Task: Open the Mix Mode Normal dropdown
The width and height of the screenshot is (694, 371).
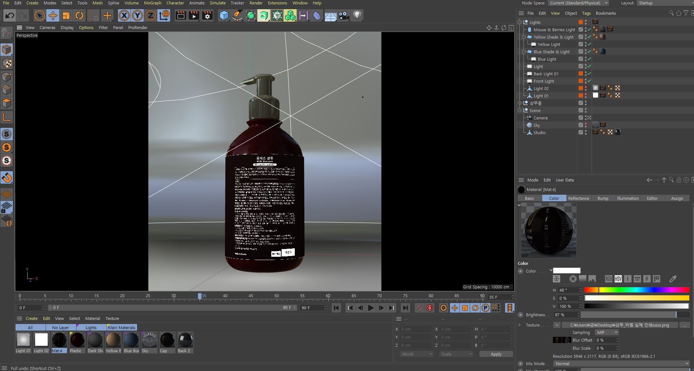Action: [622, 364]
